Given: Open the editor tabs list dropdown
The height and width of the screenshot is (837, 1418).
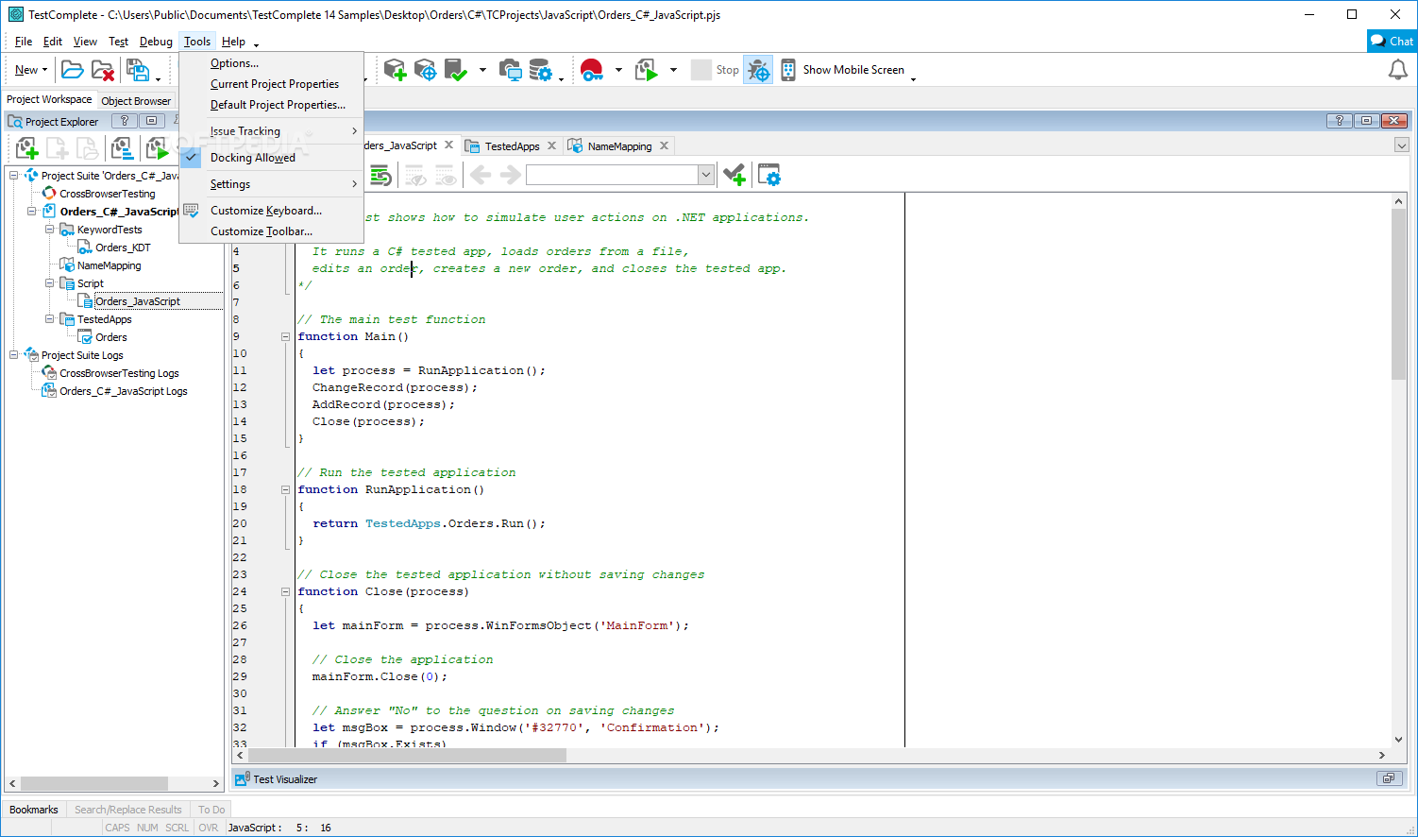Looking at the screenshot, I should coord(1401,145).
